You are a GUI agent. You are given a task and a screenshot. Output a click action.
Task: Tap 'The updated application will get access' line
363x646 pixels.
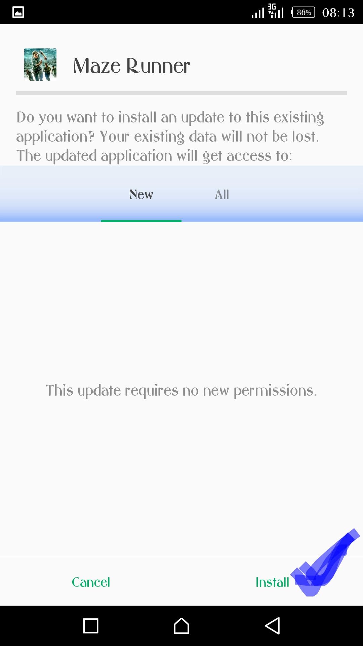point(154,156)
